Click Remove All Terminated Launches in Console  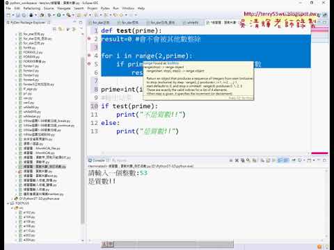(242, 160)
